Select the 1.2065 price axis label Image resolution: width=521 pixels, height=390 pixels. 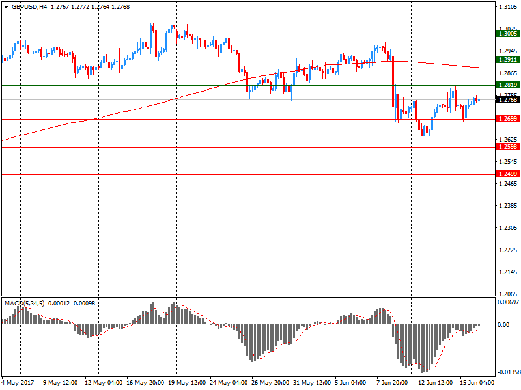pyautogui.click(x=509, y=294)
